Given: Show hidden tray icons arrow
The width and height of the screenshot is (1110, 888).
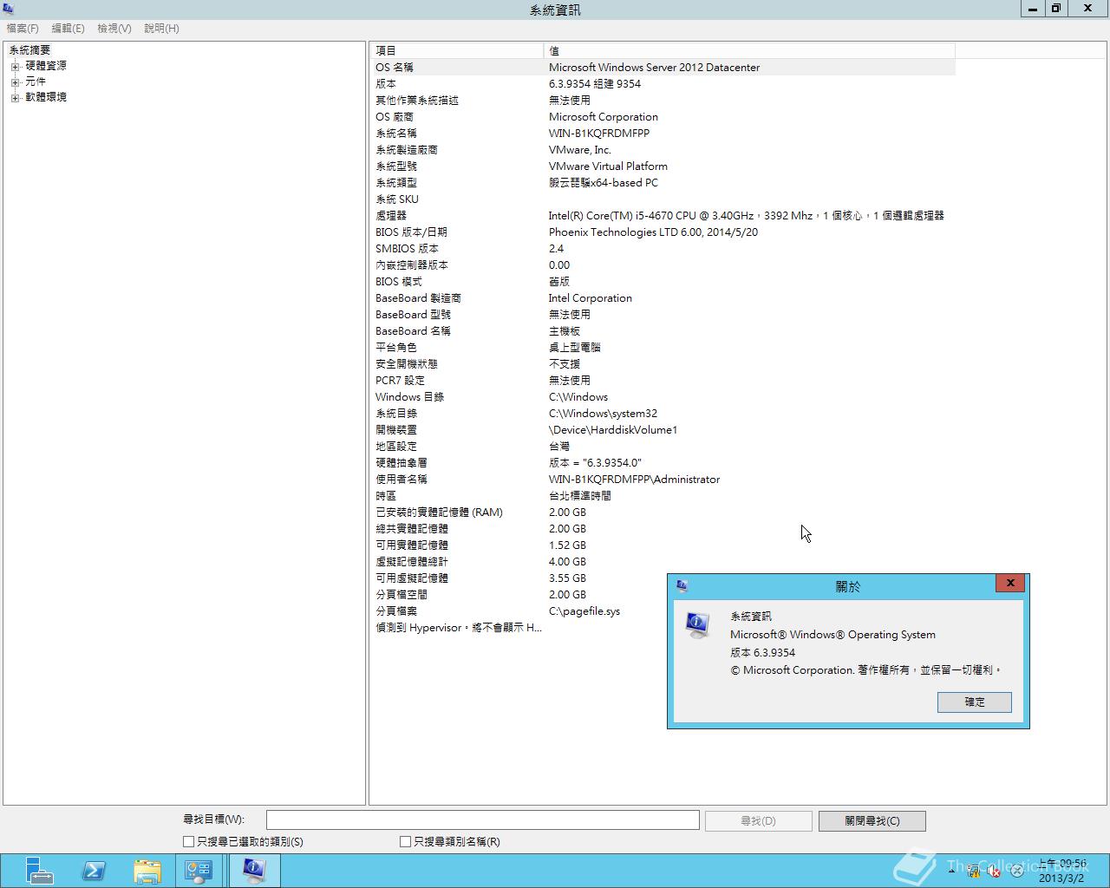Looking at the screenshot, I should [951, 870].
